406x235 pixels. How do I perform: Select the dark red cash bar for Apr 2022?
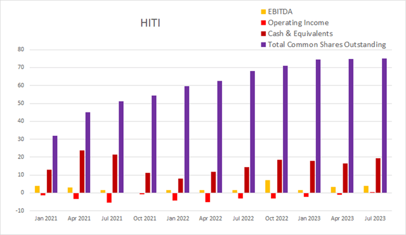[x=213, y=182]
